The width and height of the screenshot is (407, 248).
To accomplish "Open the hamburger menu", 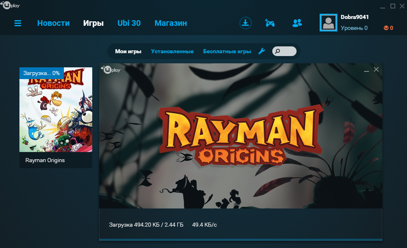I will click(18, 23).
